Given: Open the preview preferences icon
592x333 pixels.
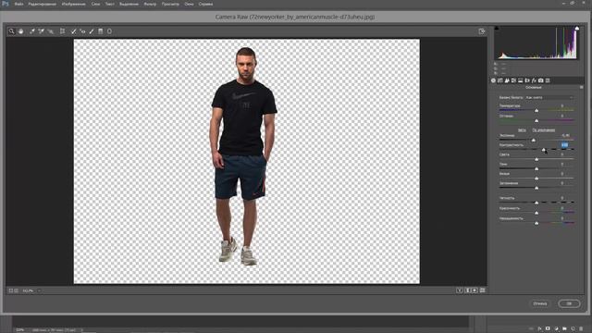Looking at the screenshot, I should (x=482, y=290).
